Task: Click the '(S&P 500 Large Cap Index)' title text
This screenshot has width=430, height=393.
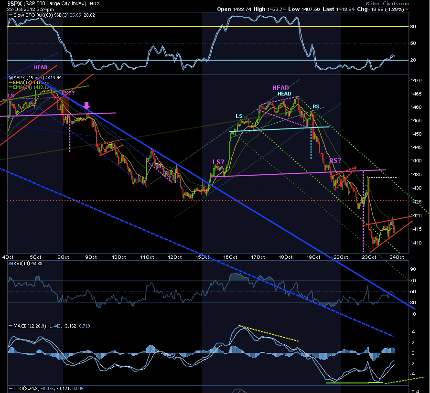Action: (55, 3)
